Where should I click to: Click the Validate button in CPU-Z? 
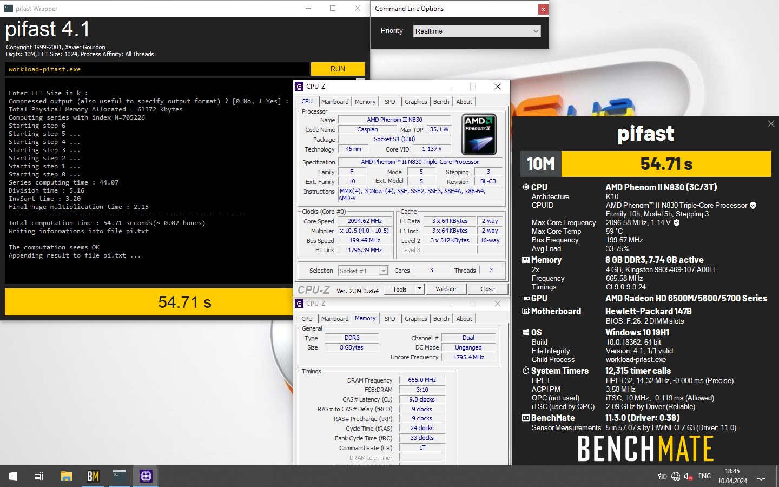pos(446,289)
